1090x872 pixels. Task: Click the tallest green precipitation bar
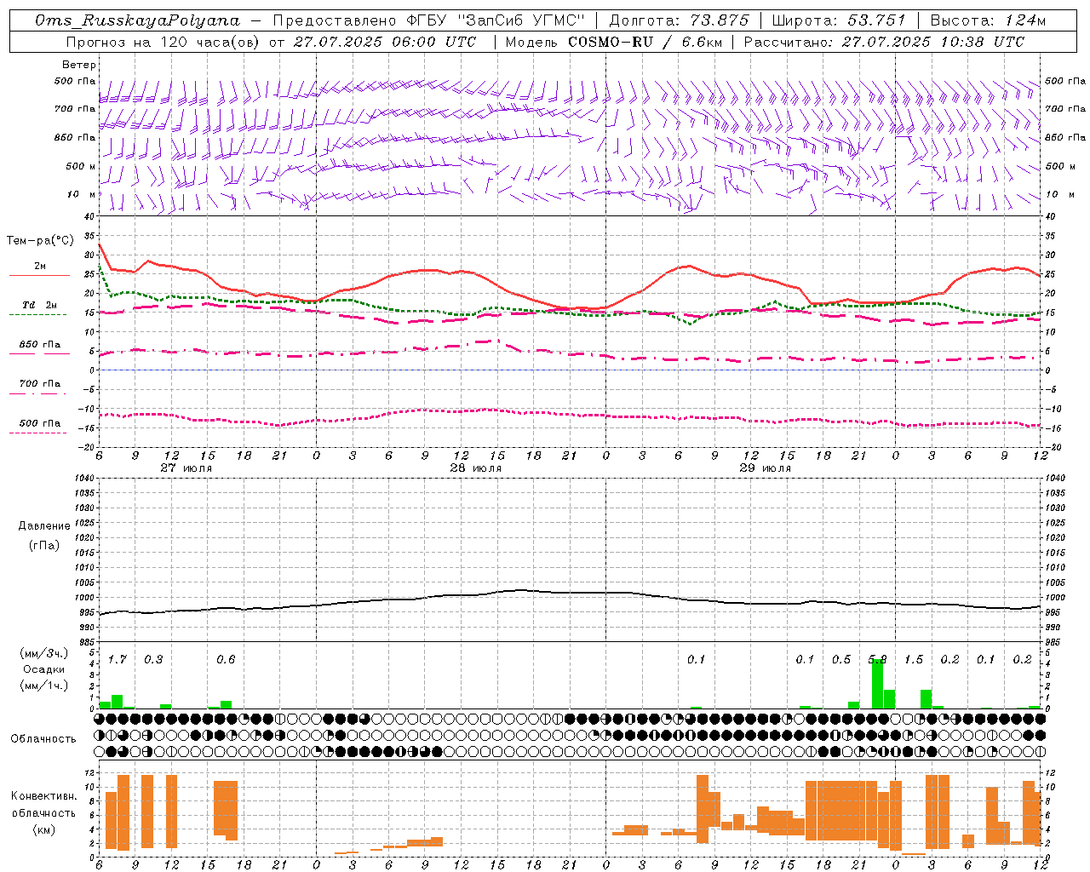coord(877,684)
